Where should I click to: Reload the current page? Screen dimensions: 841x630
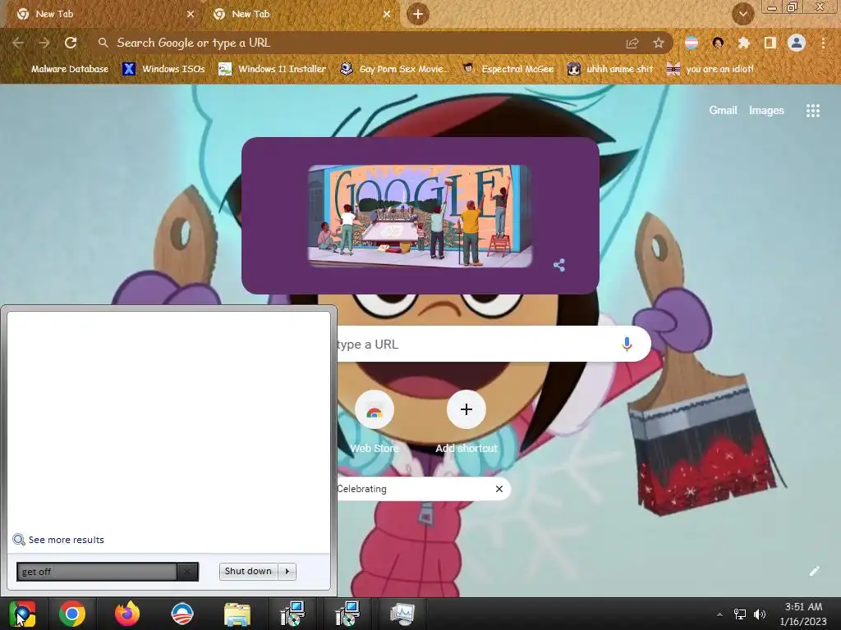point(71,43)
